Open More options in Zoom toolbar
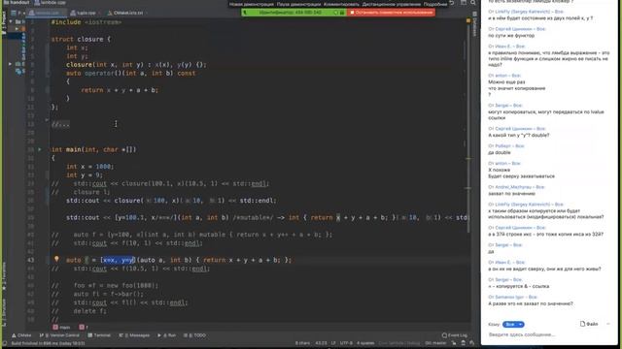The width and height of the screenshot is (622, 349). (x=435, y=4)
